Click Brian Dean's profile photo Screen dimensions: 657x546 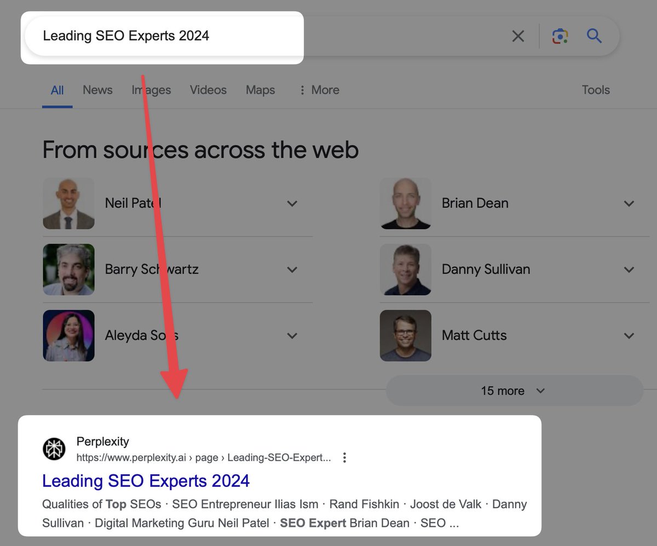point(406,203)
